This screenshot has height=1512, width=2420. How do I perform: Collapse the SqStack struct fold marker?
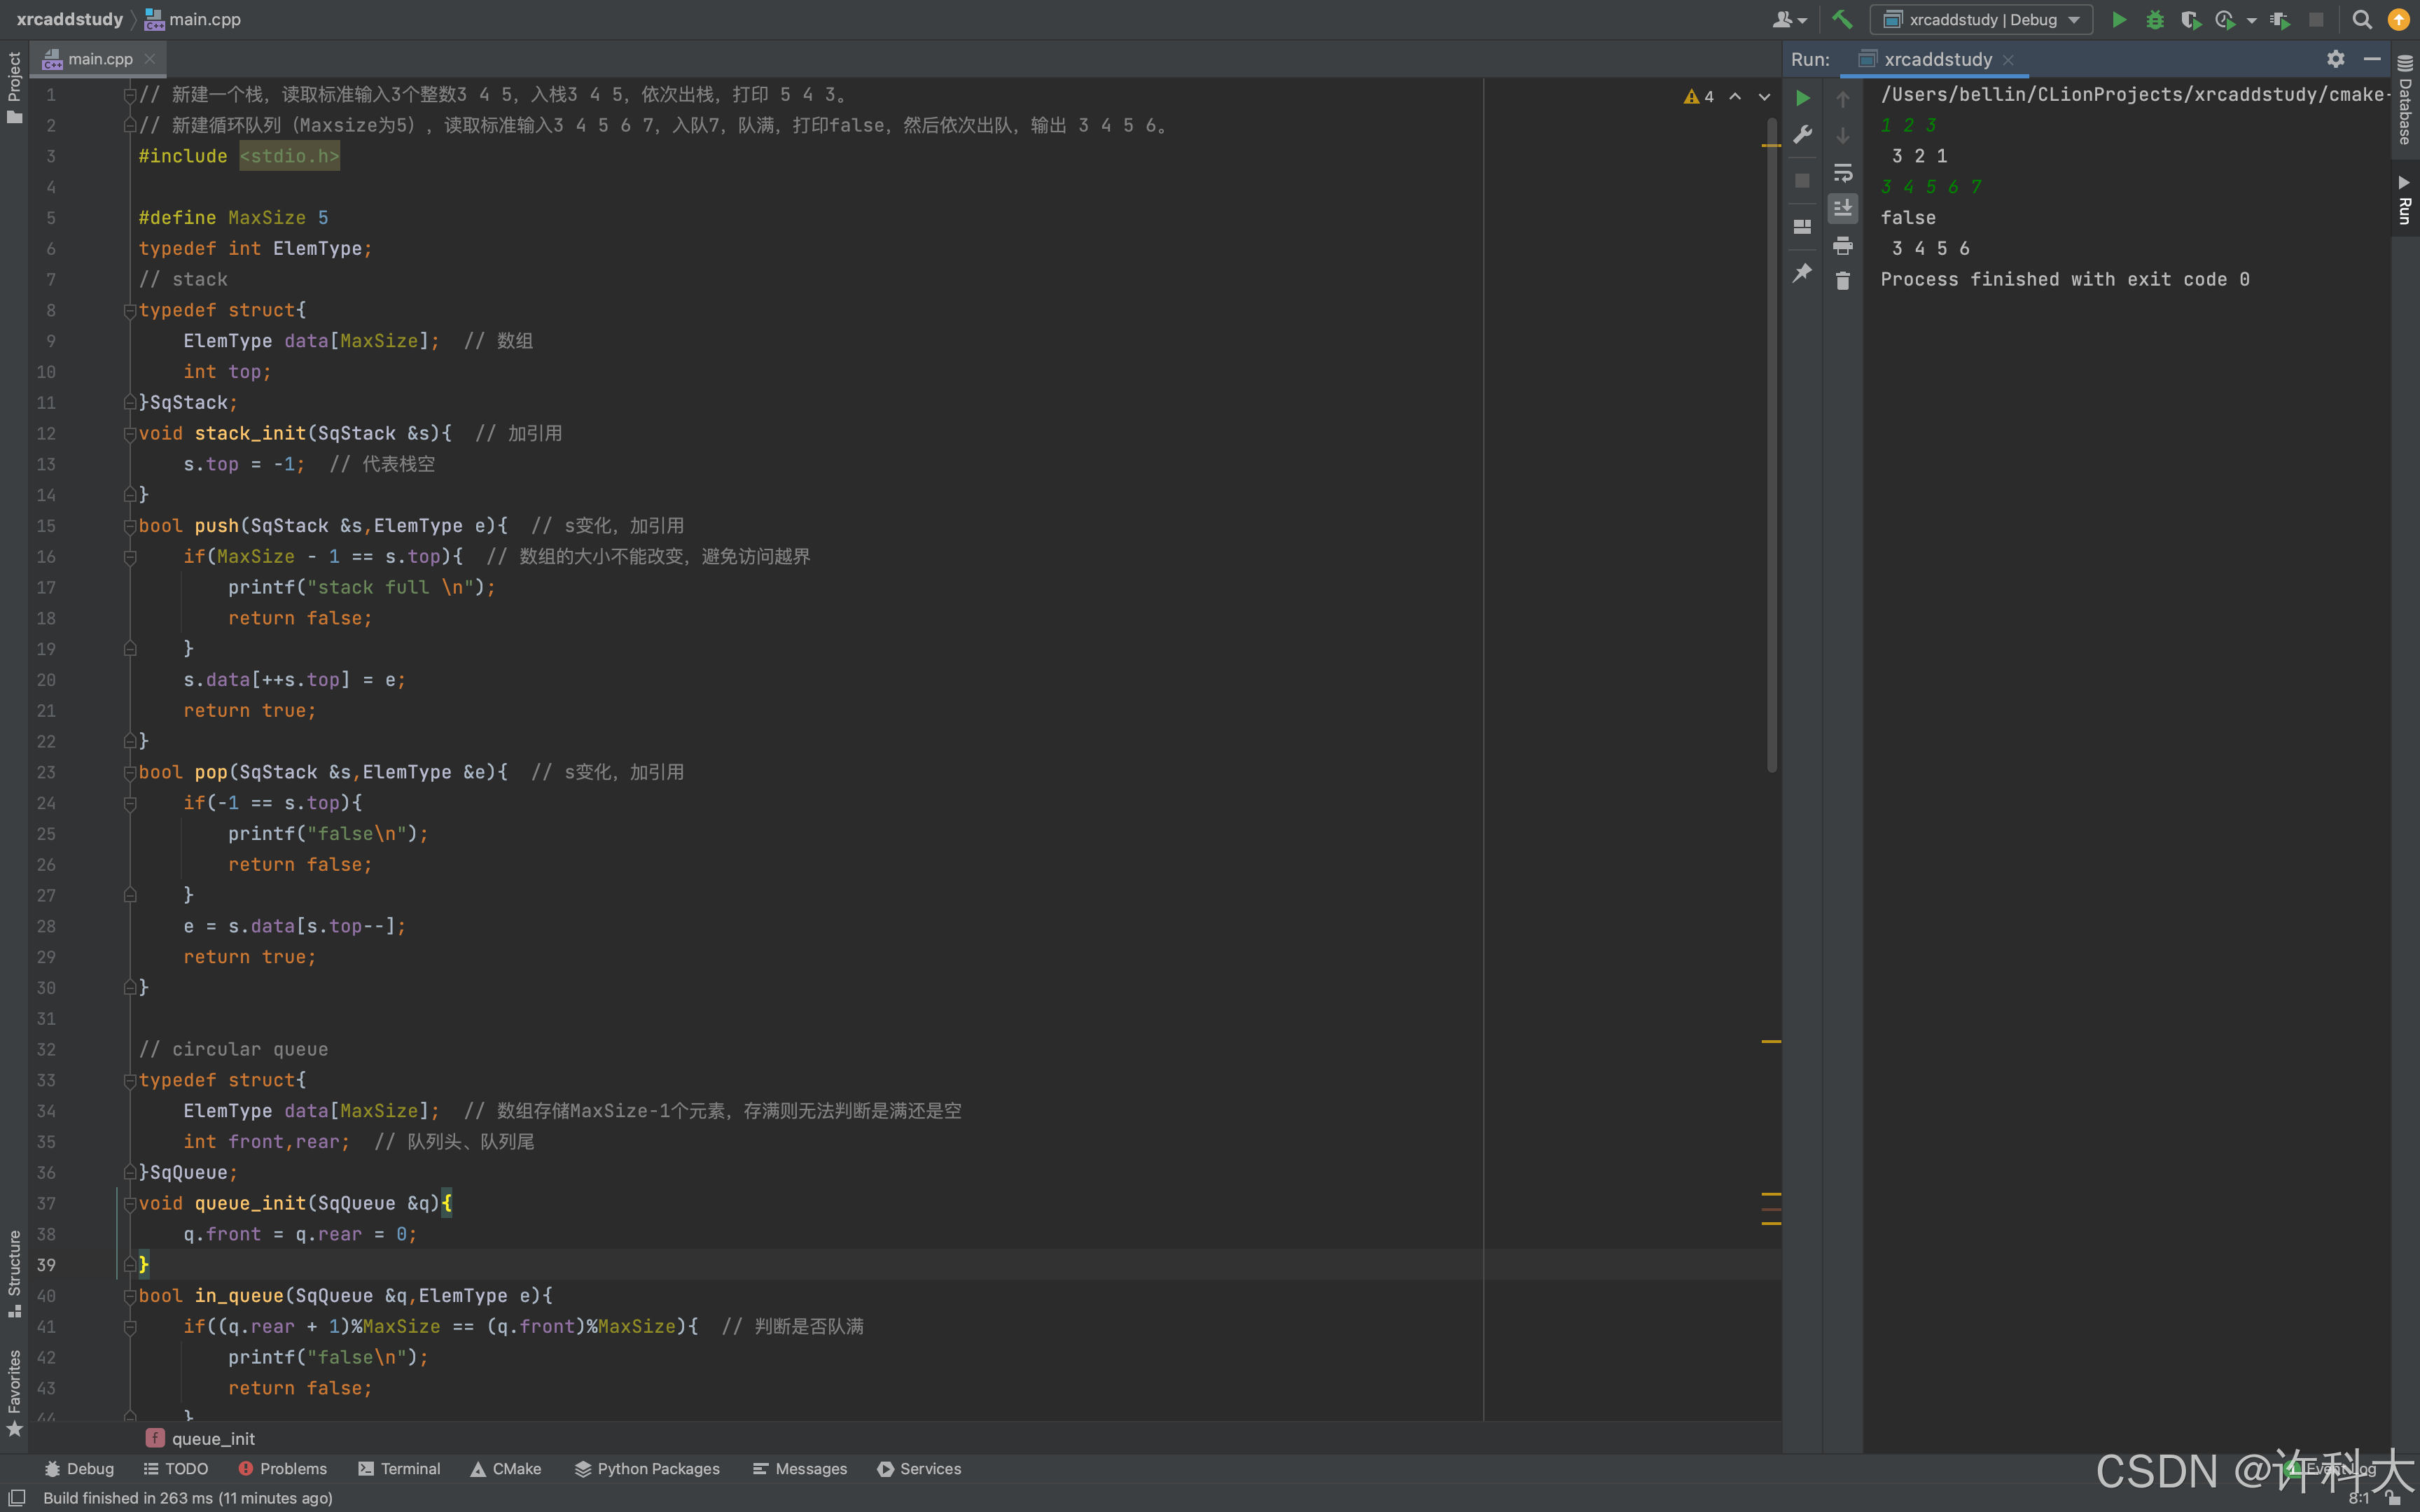[130, 311]
